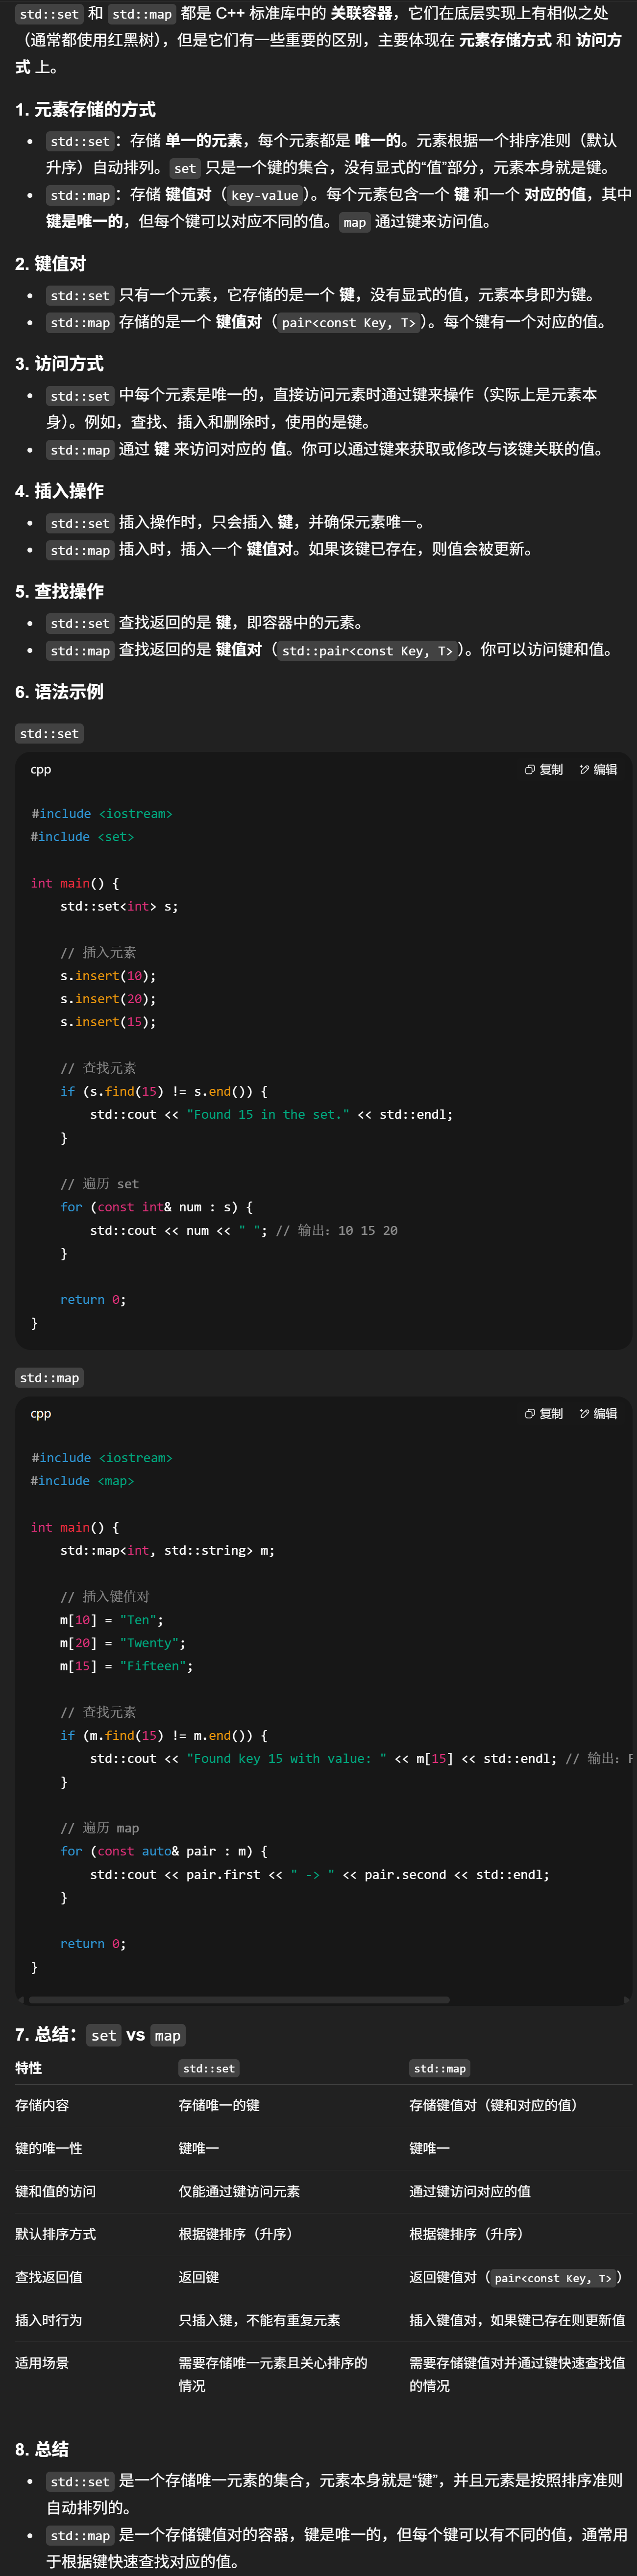Click the comment "// 插入键值对"
This screenshot has height=2576, width=637.
(105, 1596)
